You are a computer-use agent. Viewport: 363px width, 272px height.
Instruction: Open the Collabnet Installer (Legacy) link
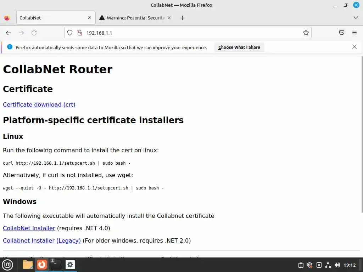point(42,240)
